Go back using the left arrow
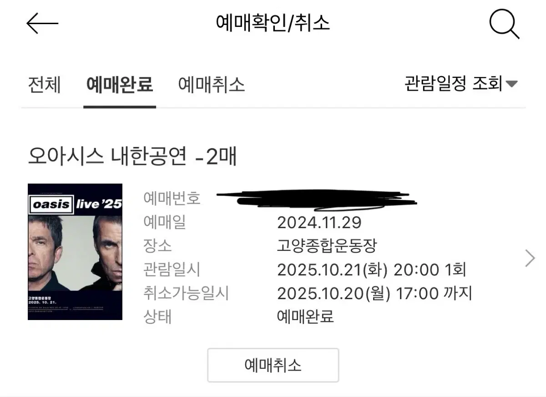 point(42,23)
